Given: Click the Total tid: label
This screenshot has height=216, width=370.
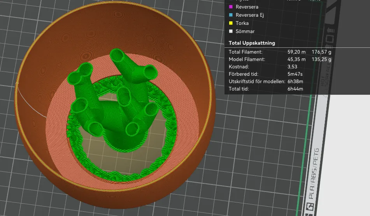Looking at the screenshot, I should pyautogui.click(x=238, y=89).
